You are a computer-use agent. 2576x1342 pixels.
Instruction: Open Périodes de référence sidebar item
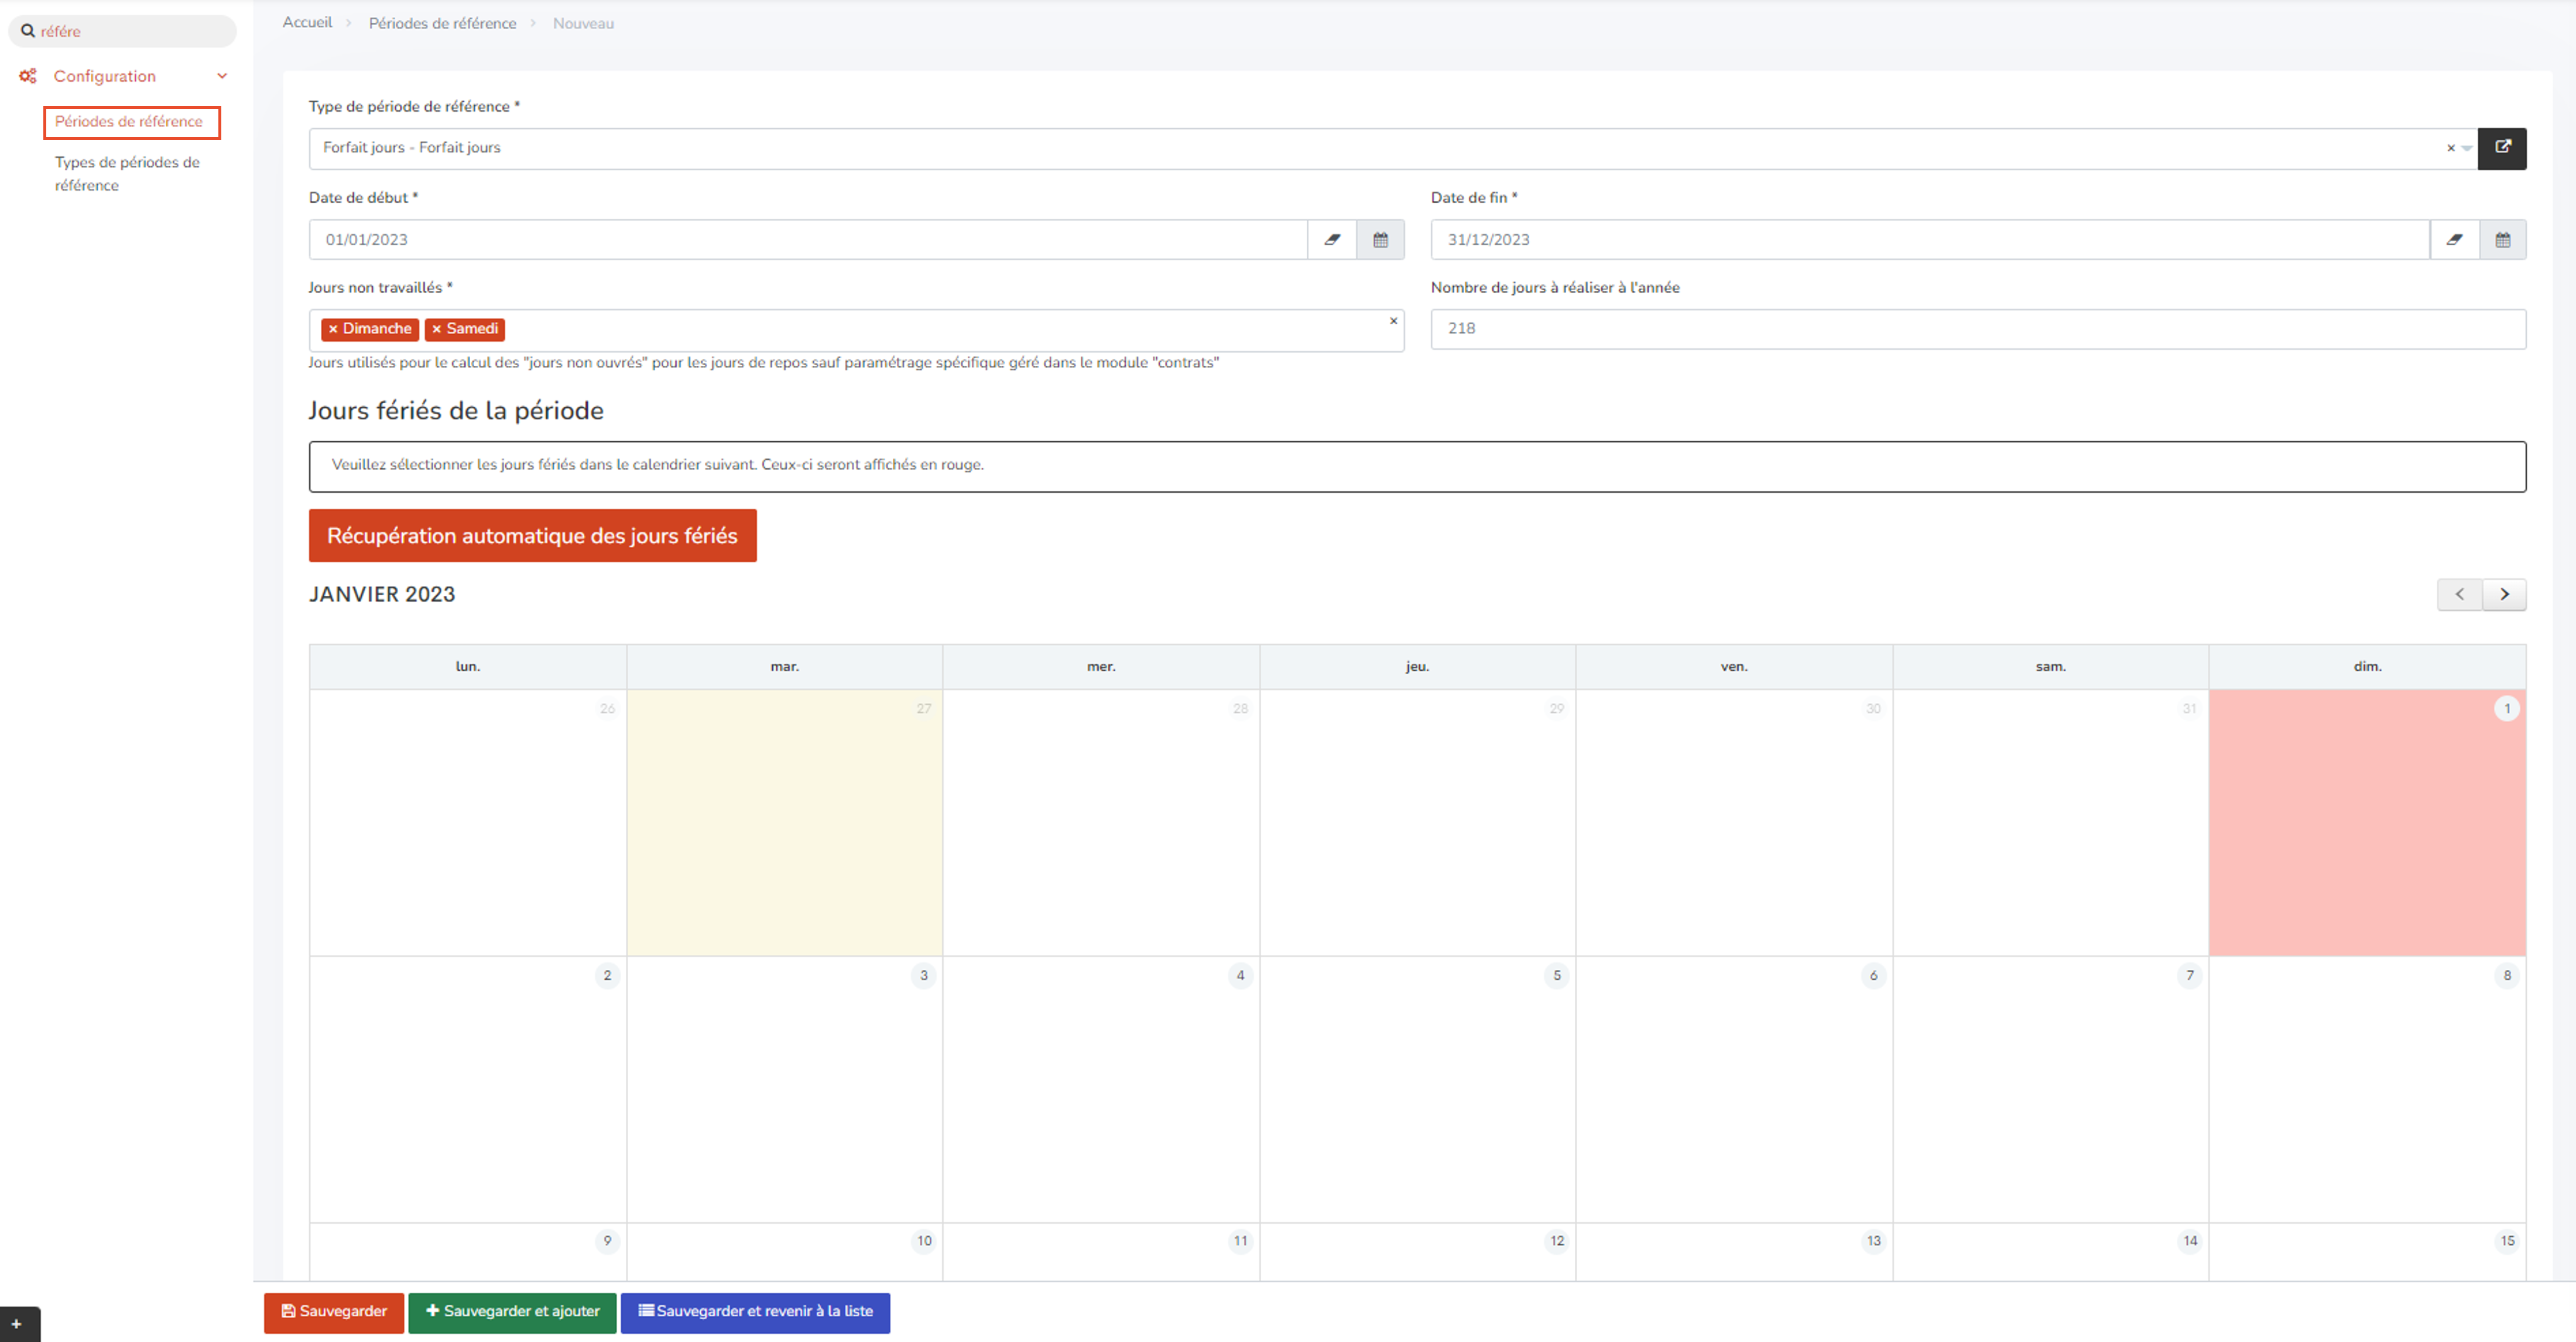tap(129, 121)
